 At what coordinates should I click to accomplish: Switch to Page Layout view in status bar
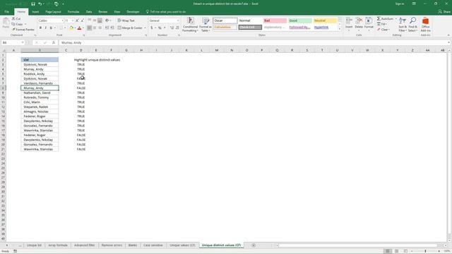[x=397, y=251]
